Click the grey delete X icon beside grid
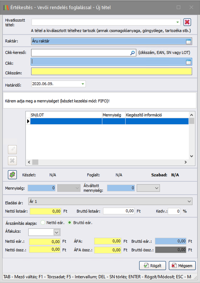 [13, 161]
